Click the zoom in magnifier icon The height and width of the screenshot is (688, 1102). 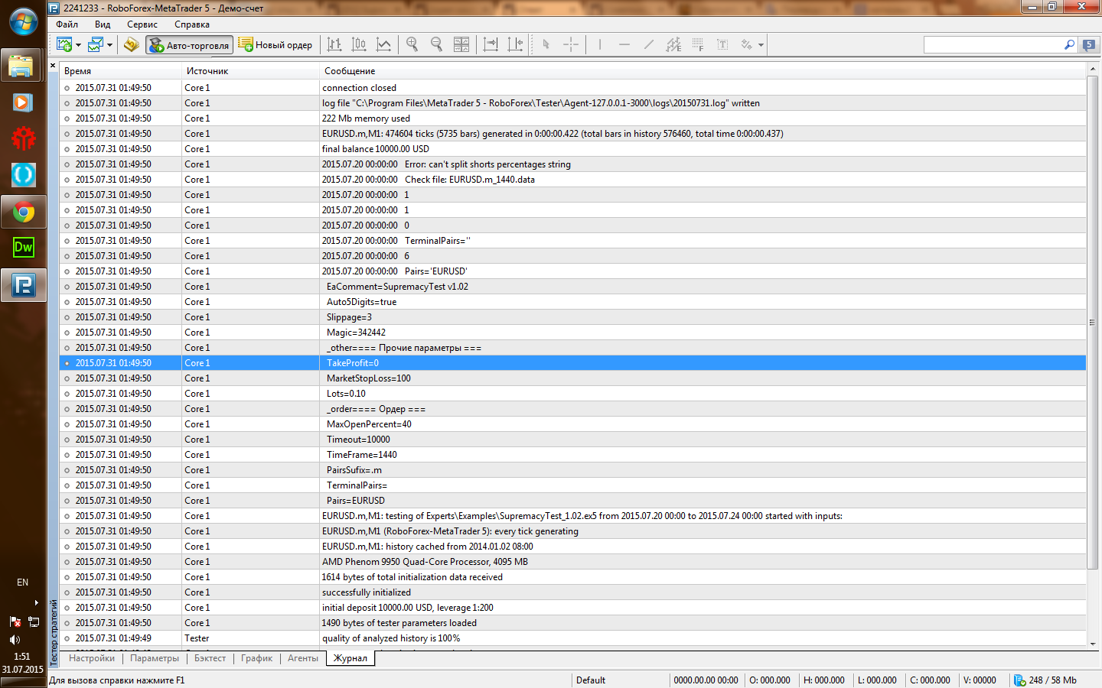(412, 44)
